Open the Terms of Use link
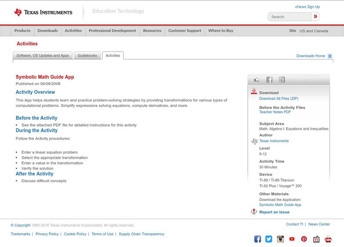The image size is (344, 247). (102, 234)
